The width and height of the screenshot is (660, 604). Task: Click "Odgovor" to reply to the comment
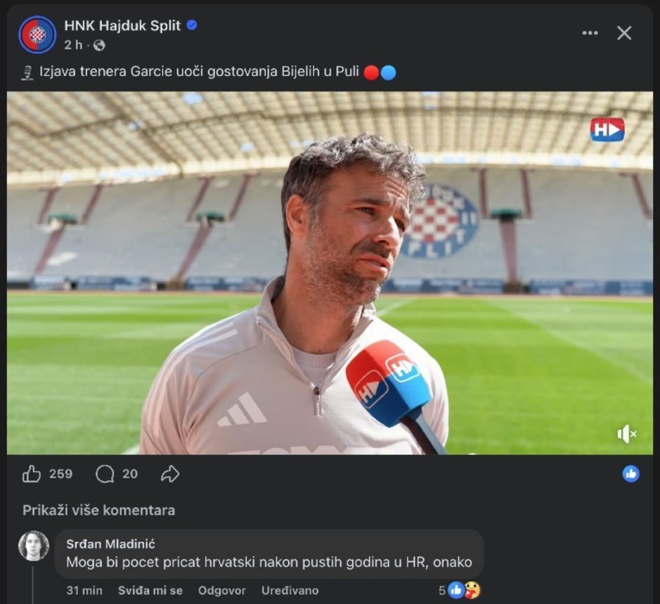pos(222,590)
